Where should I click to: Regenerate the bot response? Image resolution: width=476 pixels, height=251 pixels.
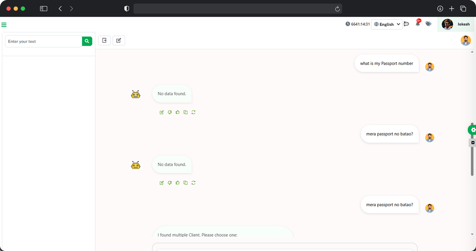click(193, 112)
